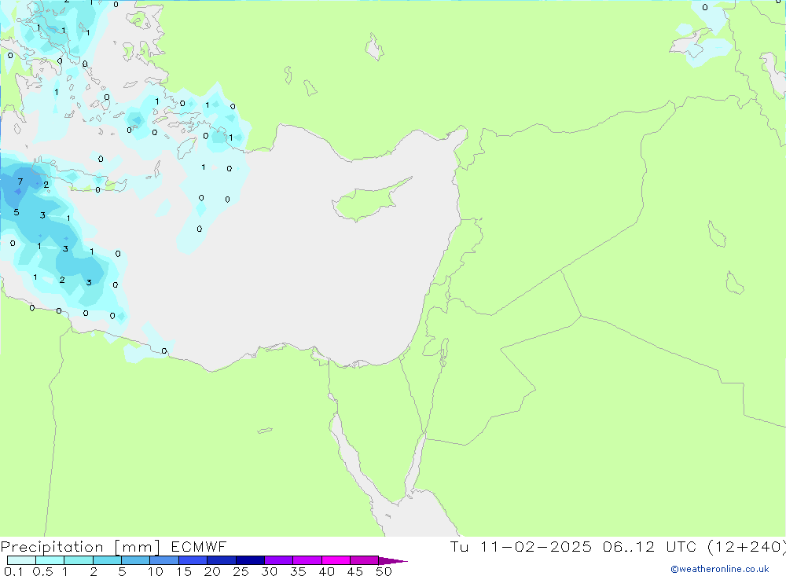Open the weatheronline.co.uk copyright link
Viewport: 786px width, 576px height.
(x=720, y=569)
